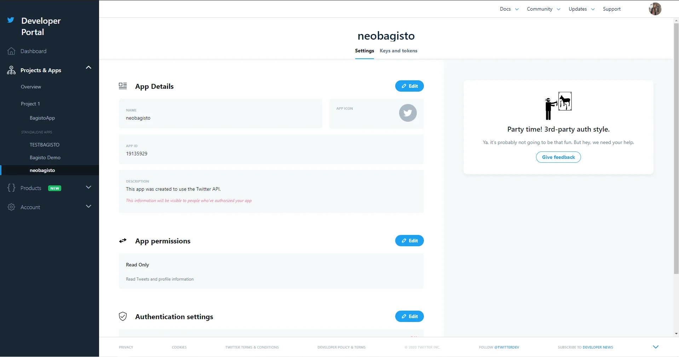679x357 pixels.
Task: Open Bagisto Demo standalone app
Action: pyautogui.click(x=45, y=157)
